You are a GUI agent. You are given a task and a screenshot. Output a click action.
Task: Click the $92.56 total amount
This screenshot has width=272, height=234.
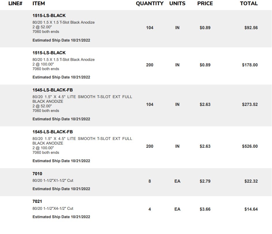point(251,28)
